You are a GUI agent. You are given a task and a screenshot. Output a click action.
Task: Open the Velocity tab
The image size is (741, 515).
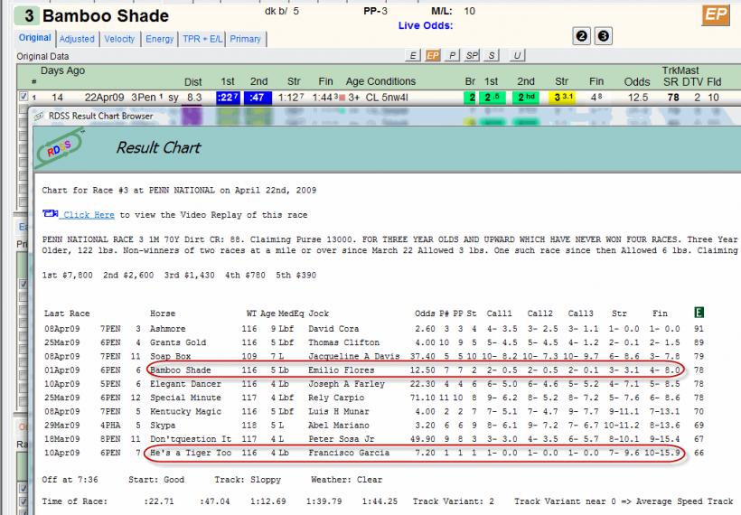pos(119,39)
